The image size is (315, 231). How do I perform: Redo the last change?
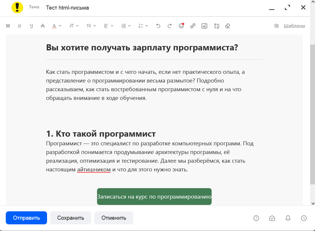tap(170, 26)
